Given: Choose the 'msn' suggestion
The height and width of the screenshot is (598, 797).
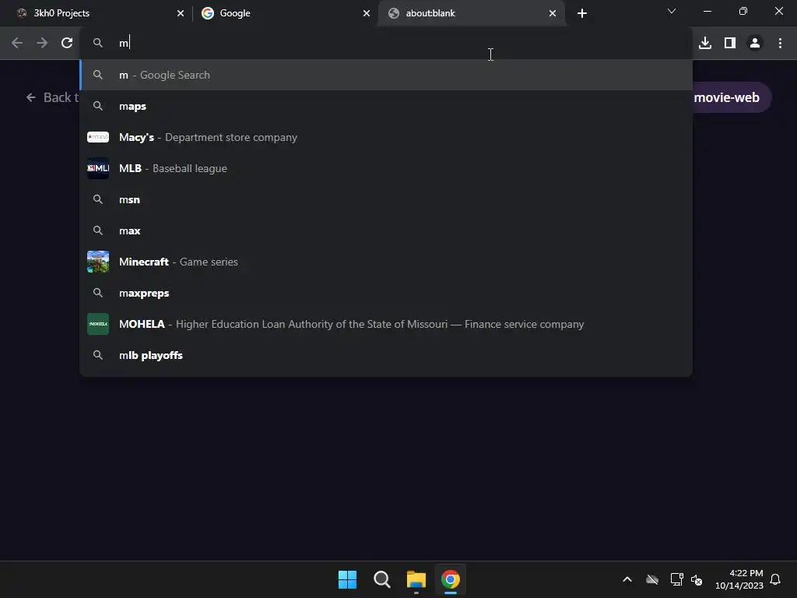Looking at the screenshot, I should [386, 200].
